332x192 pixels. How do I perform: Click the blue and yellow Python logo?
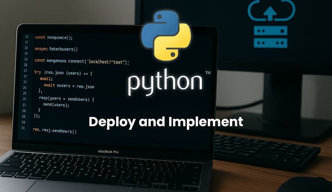pos(166,35)
